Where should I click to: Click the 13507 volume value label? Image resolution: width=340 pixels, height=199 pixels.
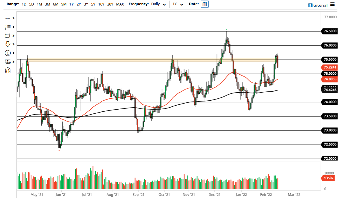tap(328, 178)
